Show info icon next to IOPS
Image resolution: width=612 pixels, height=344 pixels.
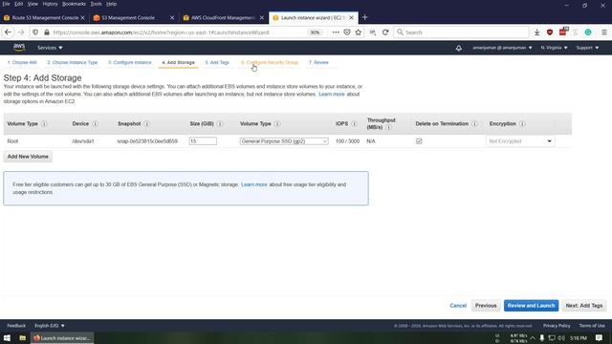point(355,123)
